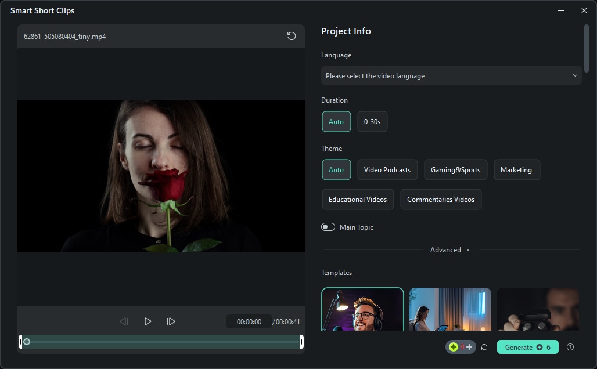
Task: Choose the 0-30s duration option
Action: [372, 122]
